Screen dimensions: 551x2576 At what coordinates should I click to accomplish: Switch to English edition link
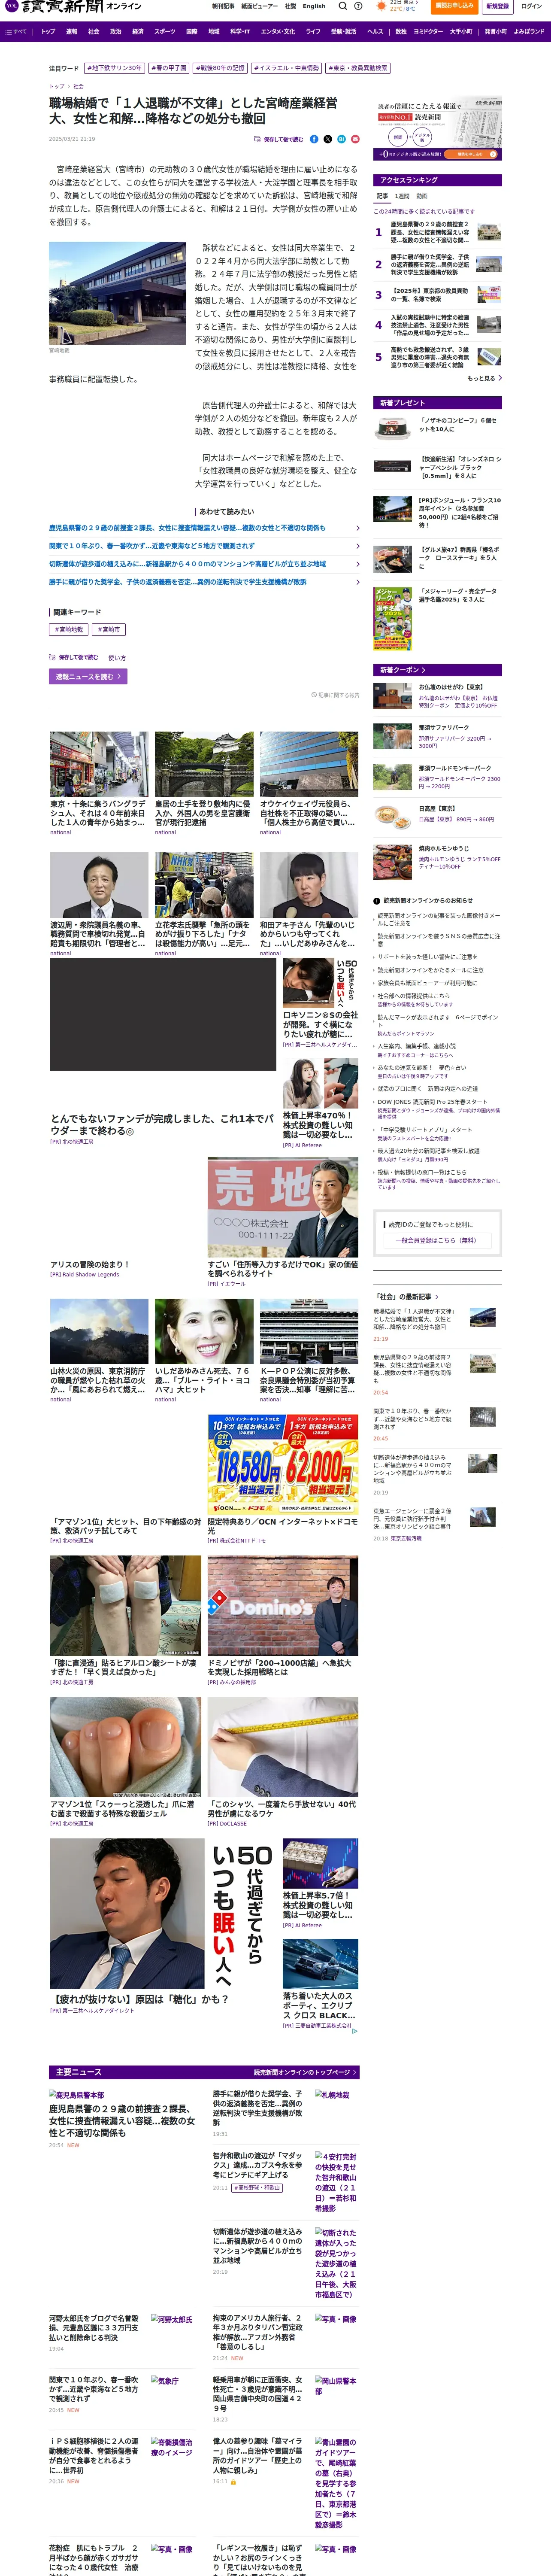coord(314,6)
